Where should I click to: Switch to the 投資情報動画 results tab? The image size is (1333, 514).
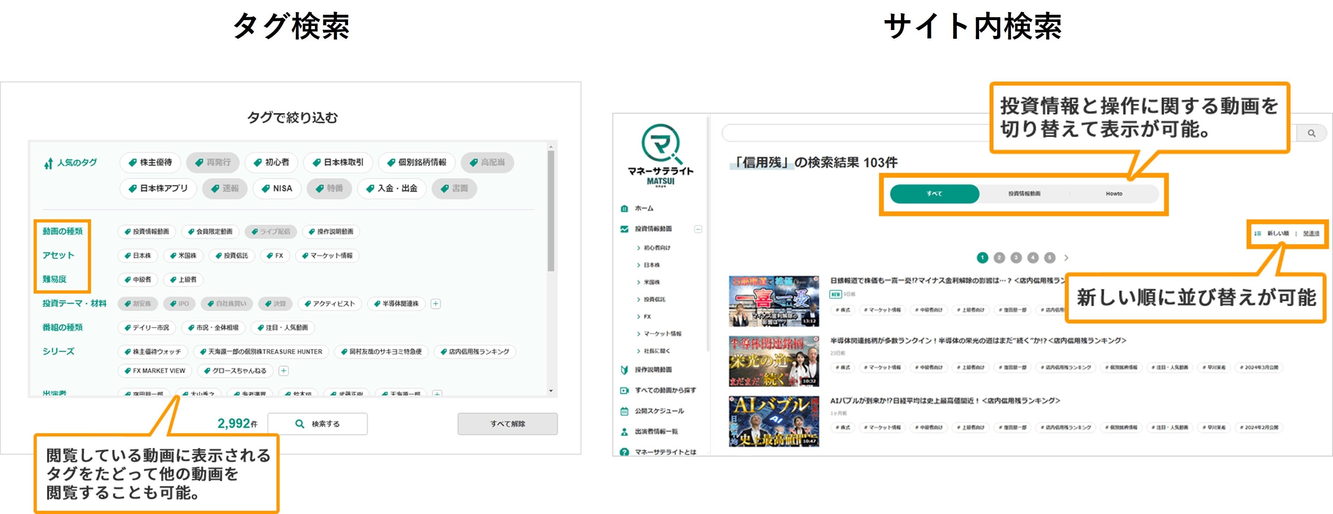[1024, 194]
